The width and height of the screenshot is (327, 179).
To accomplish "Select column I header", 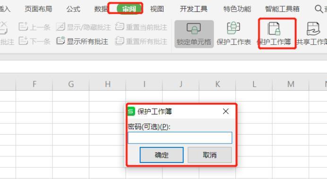I will coord(144,84).
